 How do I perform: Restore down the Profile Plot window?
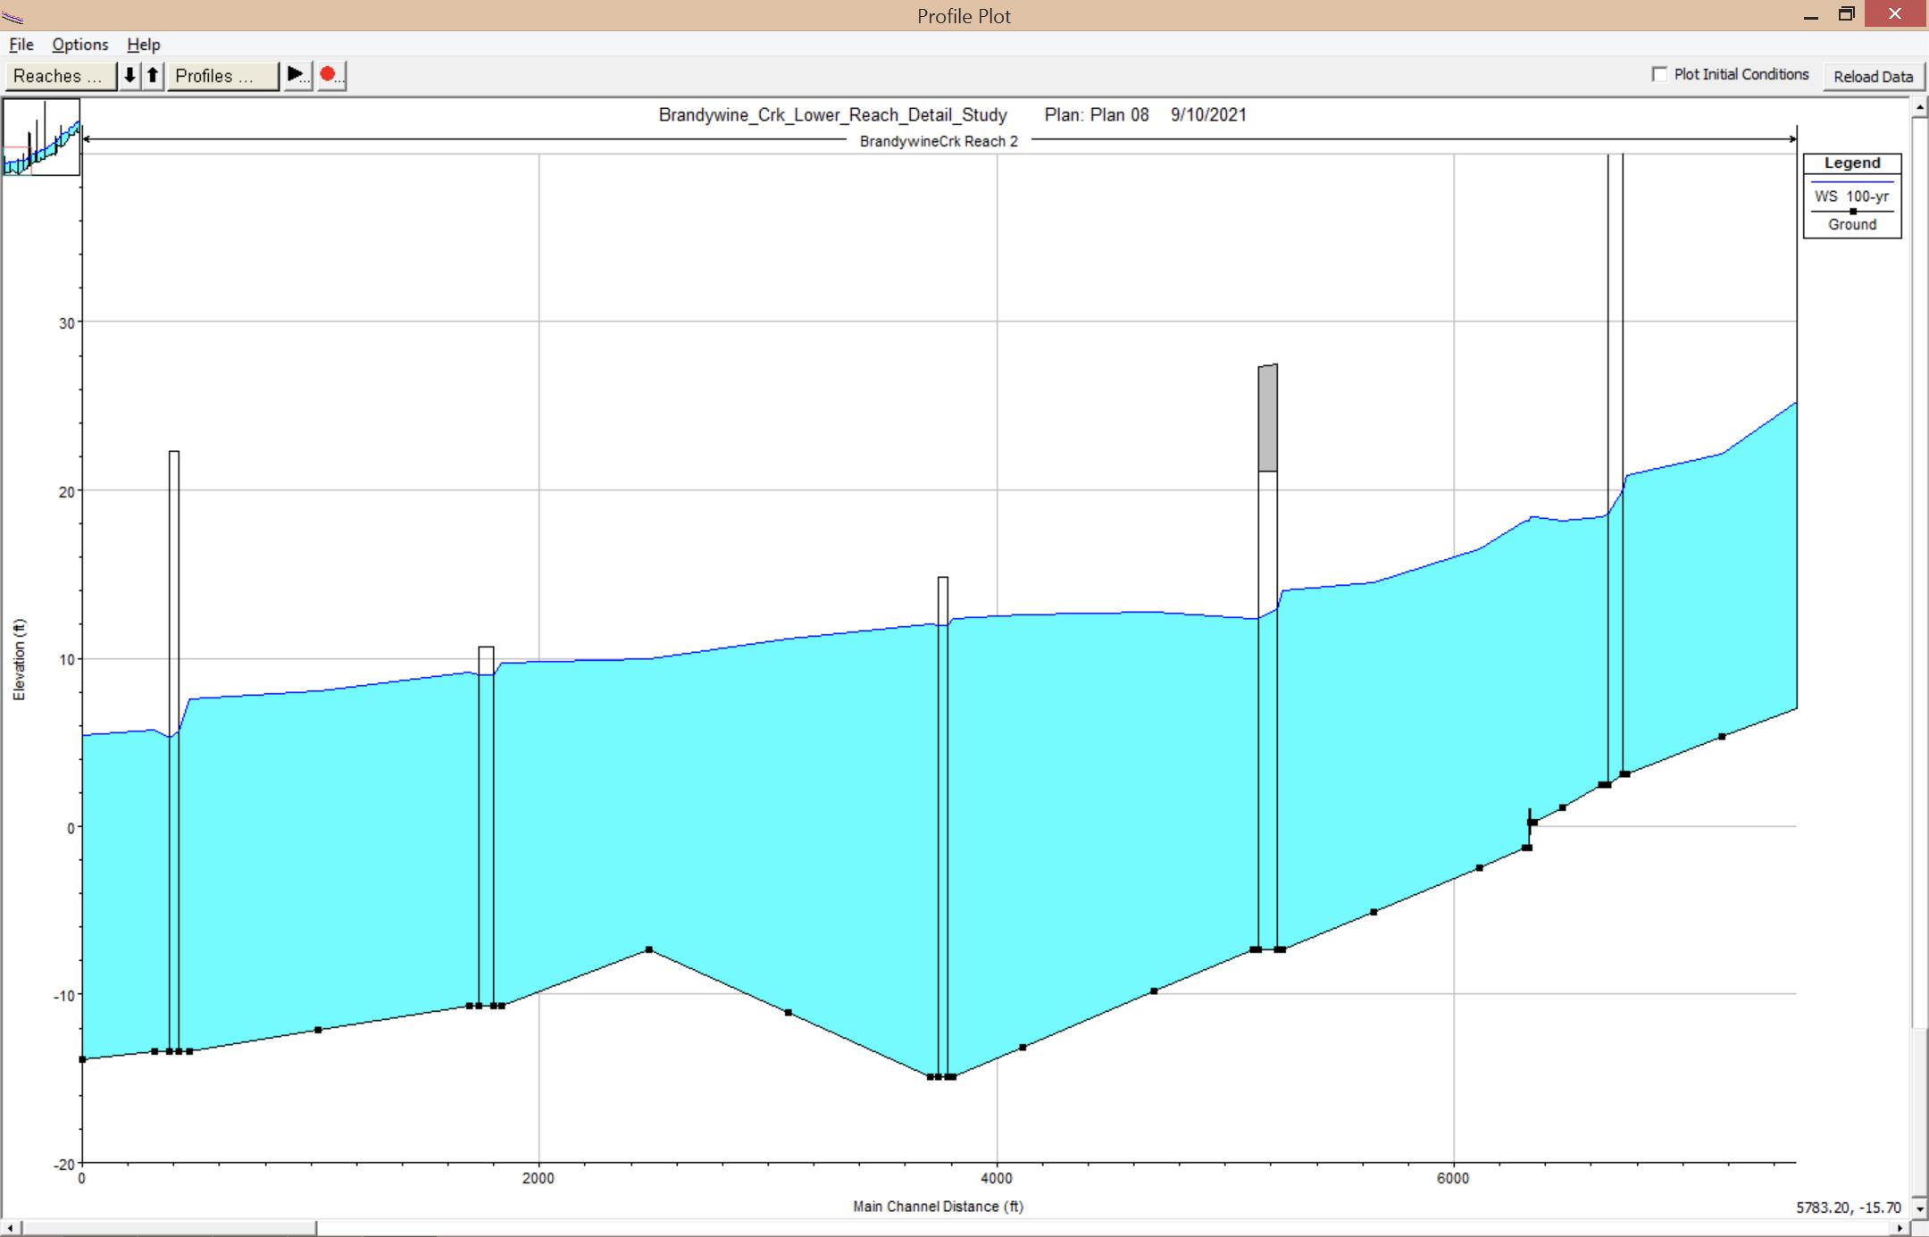(1846, 15)
